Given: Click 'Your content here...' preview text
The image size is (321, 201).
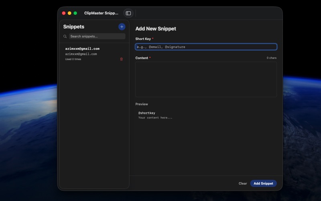Looking at the screenshot, I should point(155,118).
